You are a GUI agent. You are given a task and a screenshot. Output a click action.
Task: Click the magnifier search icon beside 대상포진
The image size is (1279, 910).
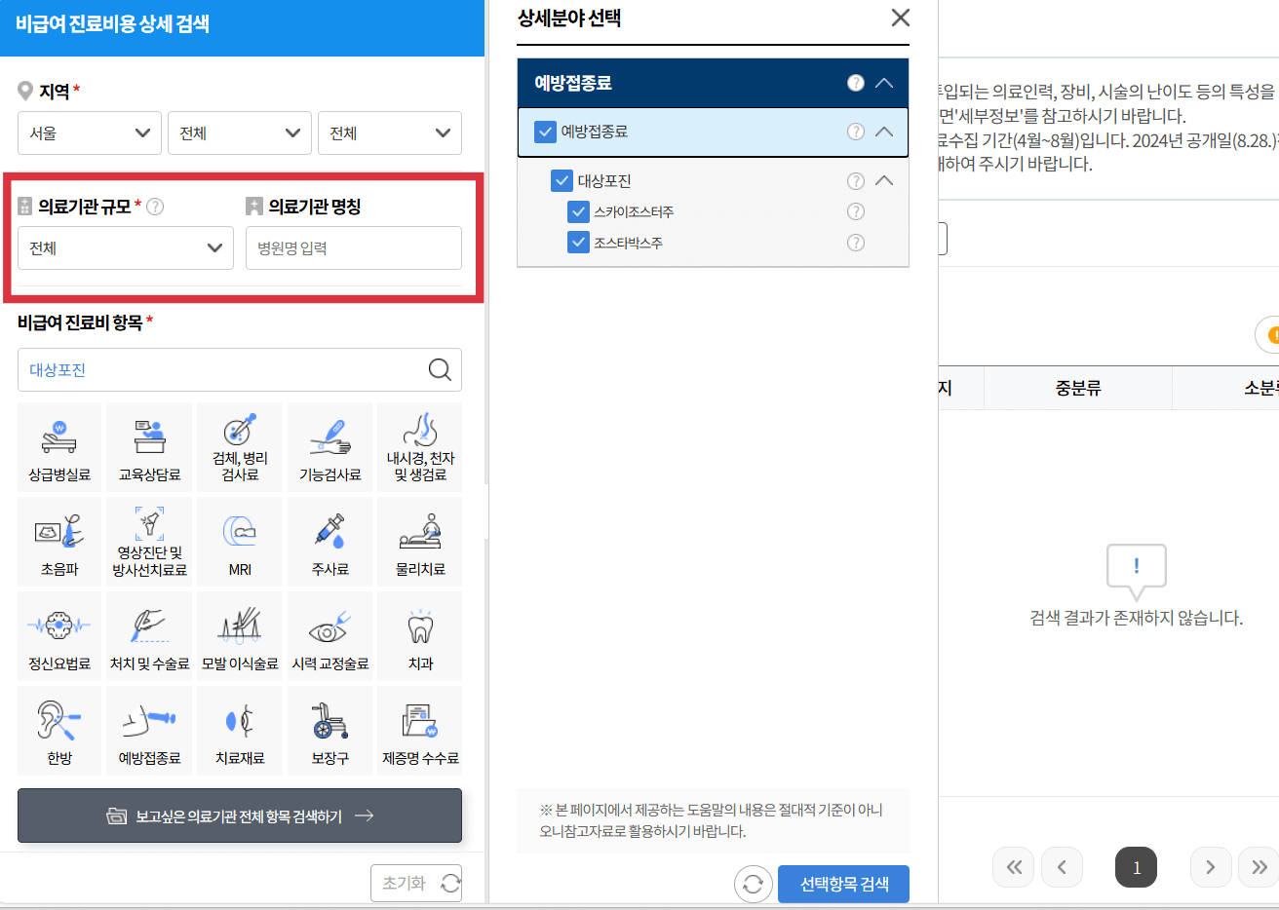click(x=440, y=369)
